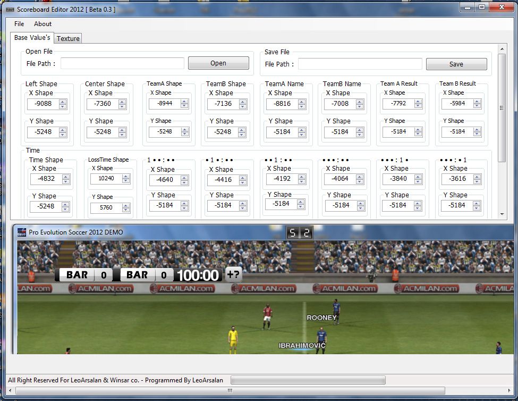This screenshot has height=401, width=518.
Task: Click the Open File path input field
Action: [x=122, y=63]
